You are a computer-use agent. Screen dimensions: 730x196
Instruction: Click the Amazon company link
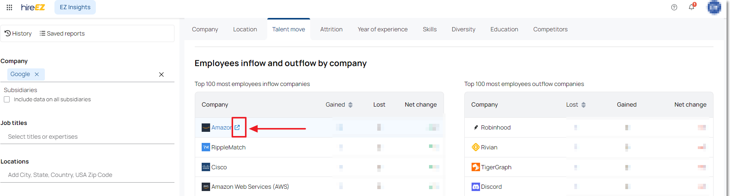coord(222,128)
